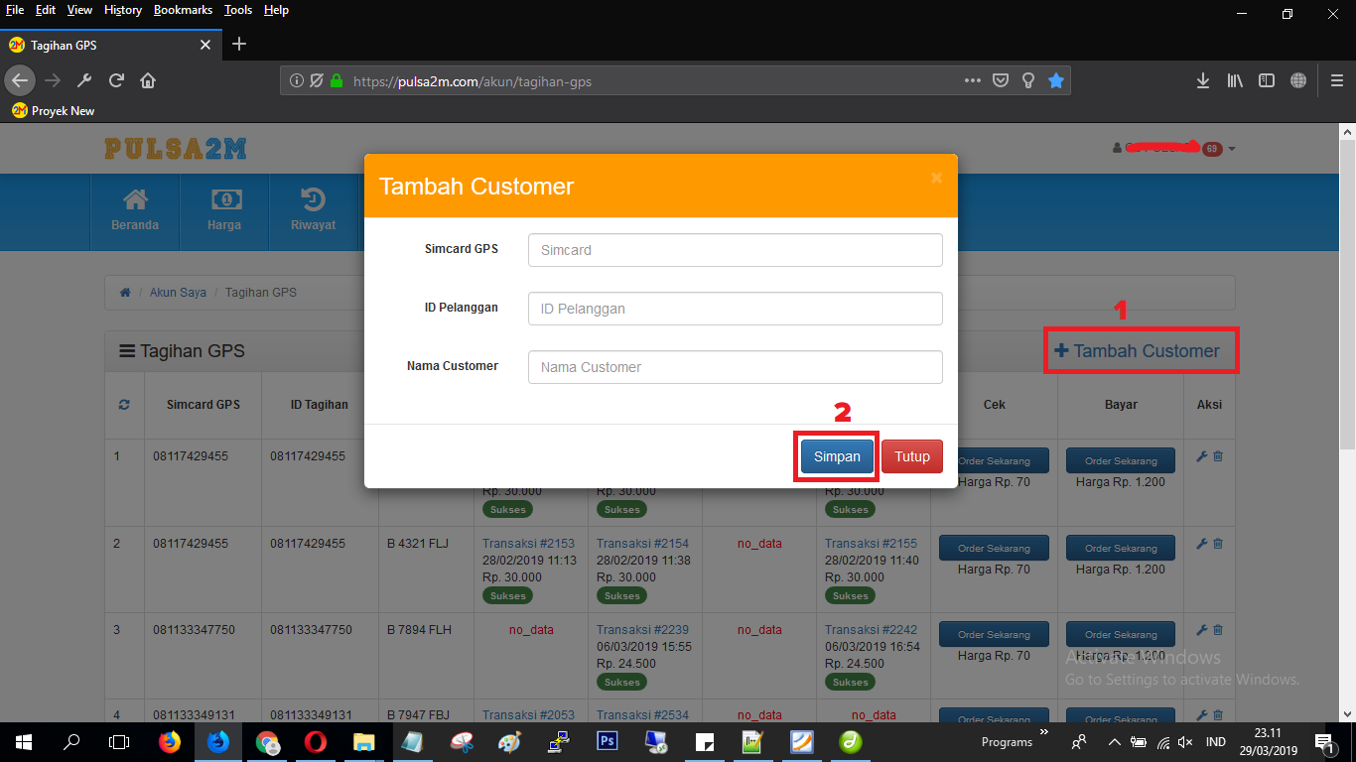Click the hamburger icon beside Tagihan GPS heading

tap(128, 350)
